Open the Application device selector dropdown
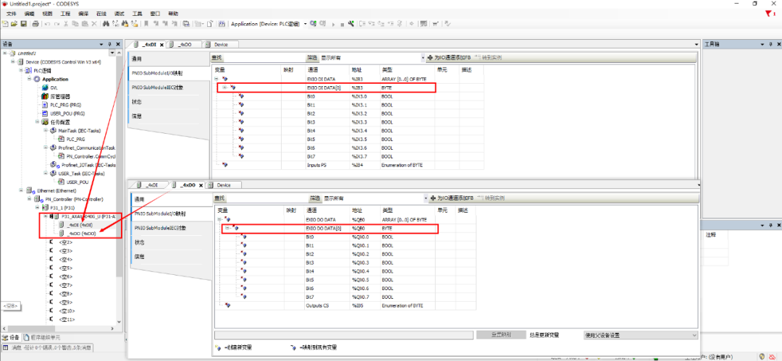 tap(305, 24)
